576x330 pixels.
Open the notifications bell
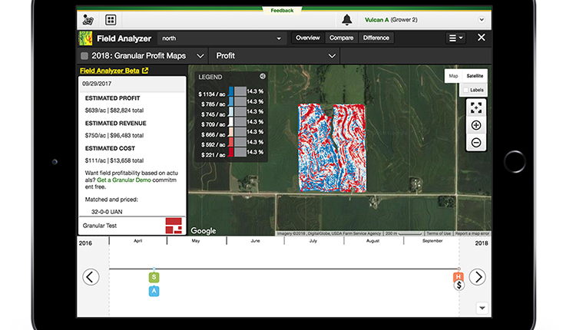(x=347, y=20)
